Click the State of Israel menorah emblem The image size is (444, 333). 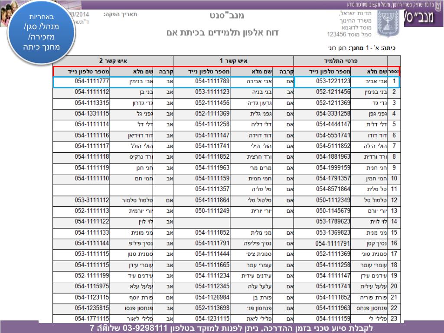388,24
